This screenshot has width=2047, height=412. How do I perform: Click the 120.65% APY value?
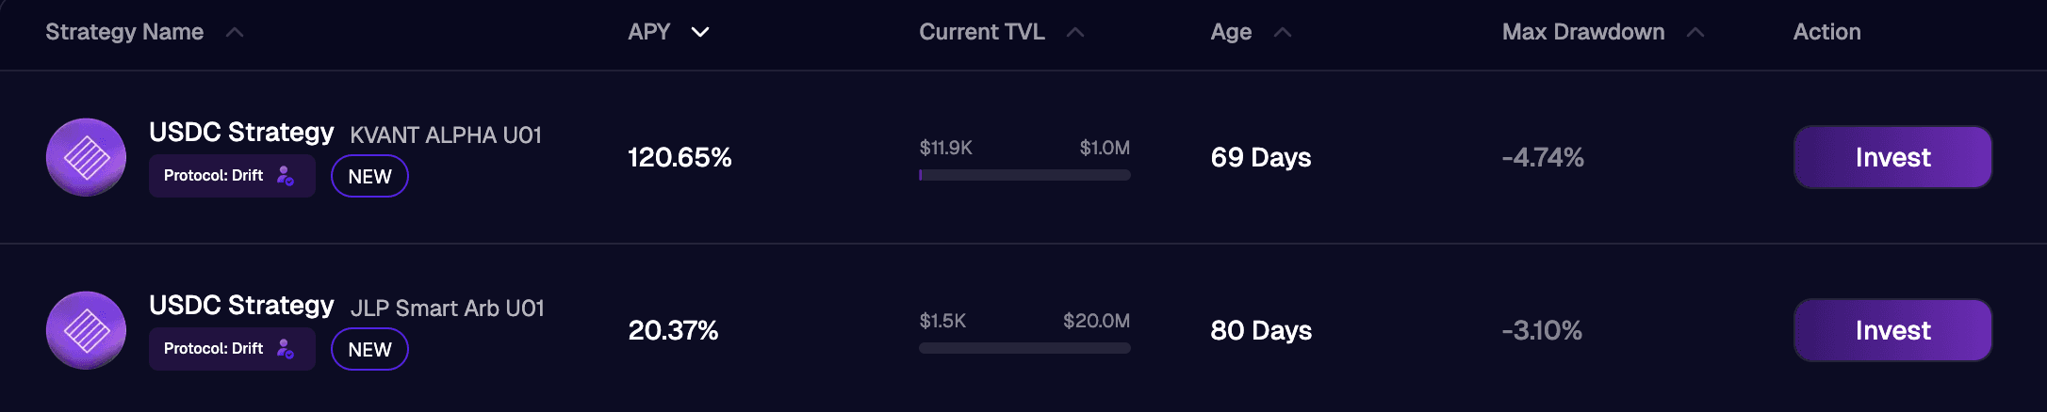pos(680,158)
